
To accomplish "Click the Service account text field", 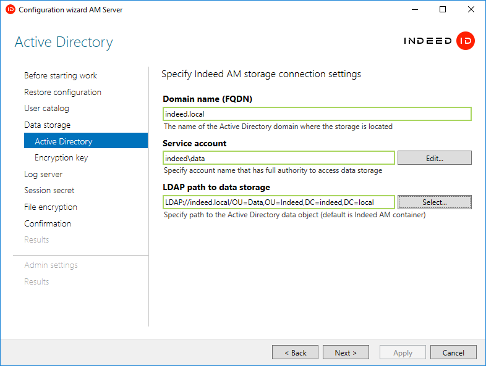I will (278, 158).
